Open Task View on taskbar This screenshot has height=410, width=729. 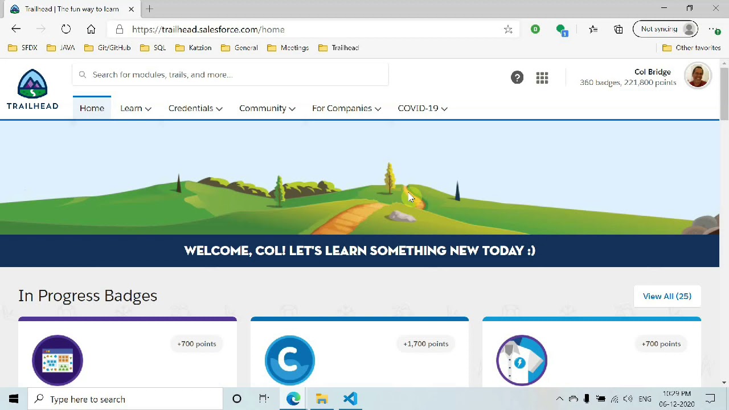(264, 399)
